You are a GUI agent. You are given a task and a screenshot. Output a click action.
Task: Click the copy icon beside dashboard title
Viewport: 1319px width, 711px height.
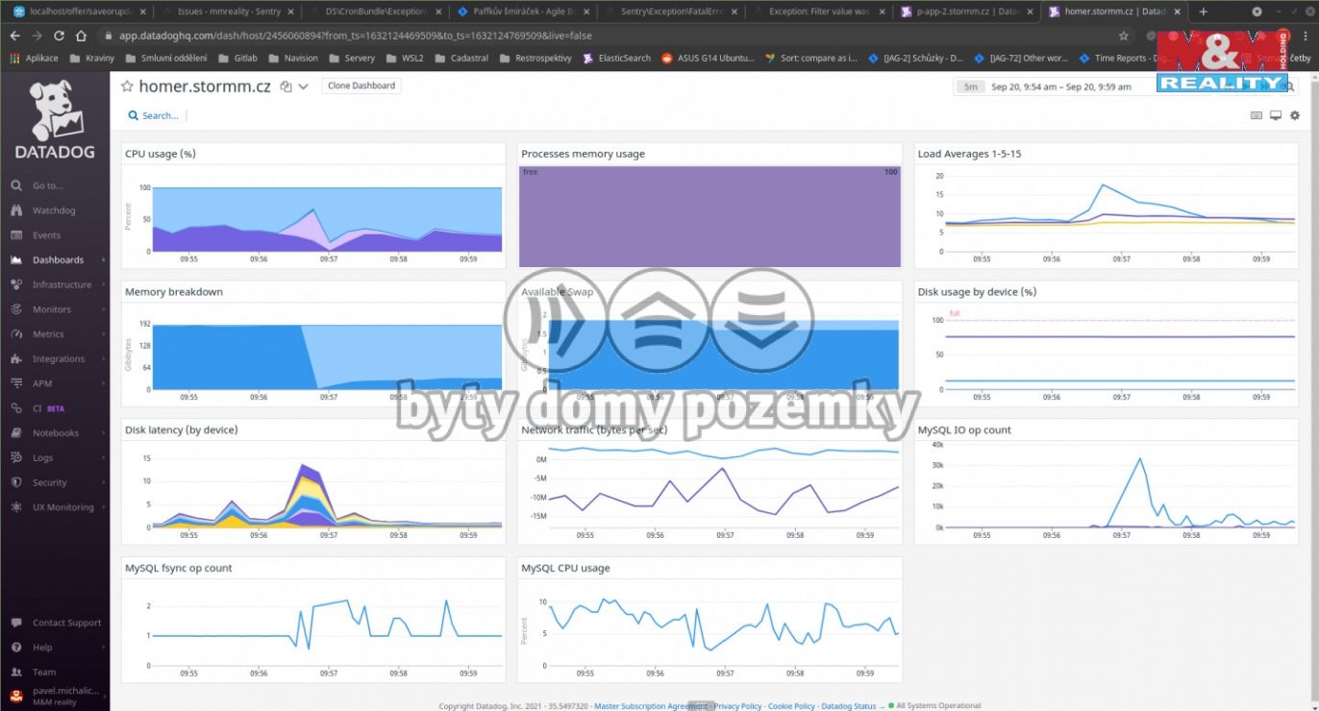pyautogui.click(x=286, y=86)
